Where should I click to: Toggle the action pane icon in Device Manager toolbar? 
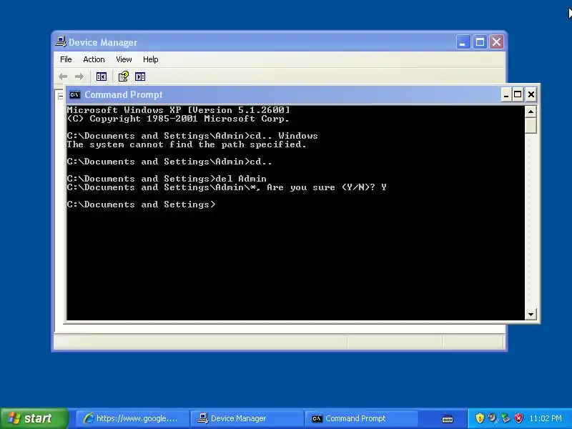click(x=140, y=77)
